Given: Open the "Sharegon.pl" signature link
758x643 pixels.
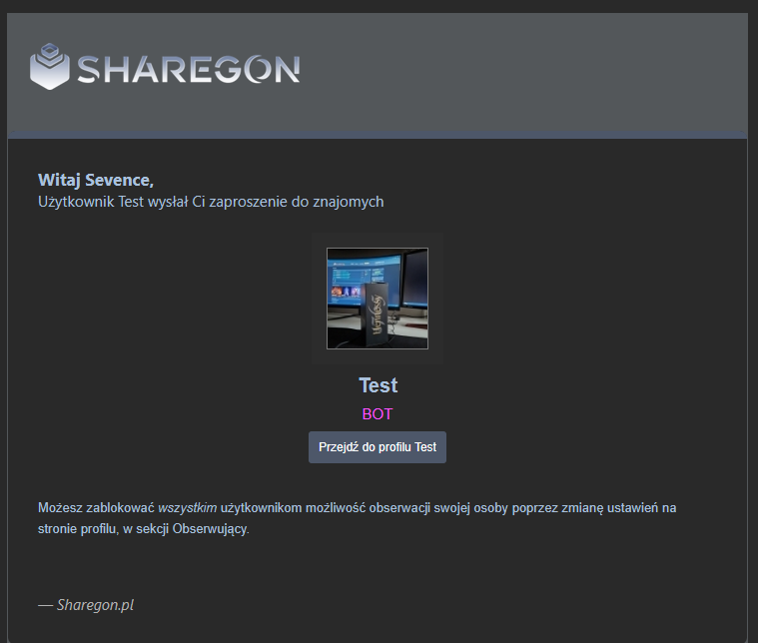Looking at the screenshot, I should pyautogui.click(x=95, y=604).
